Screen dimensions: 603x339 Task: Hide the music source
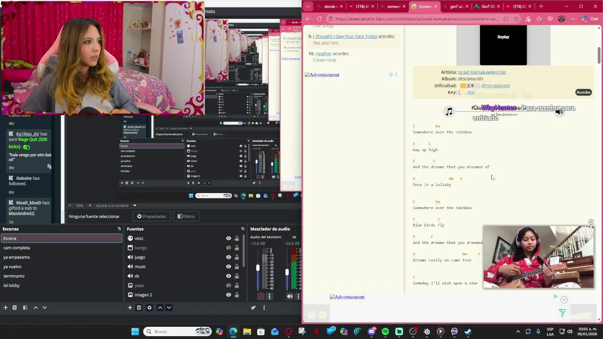click(228, 266)
